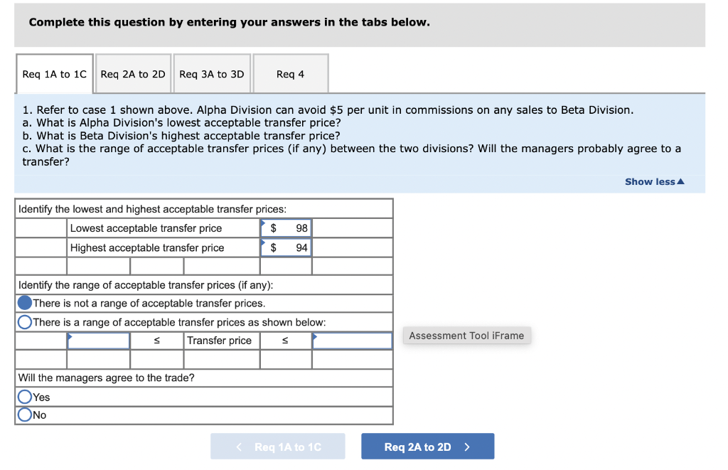Image resolution: width=728 pixels, height=470 pixels.
Task: Click the disabled previous Req 1A to 1C button
Action: point(278,447)
